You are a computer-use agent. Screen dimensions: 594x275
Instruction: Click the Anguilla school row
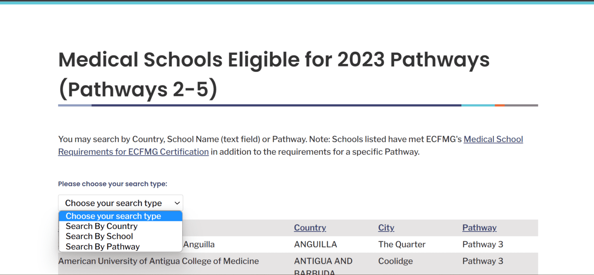point(271,244)
